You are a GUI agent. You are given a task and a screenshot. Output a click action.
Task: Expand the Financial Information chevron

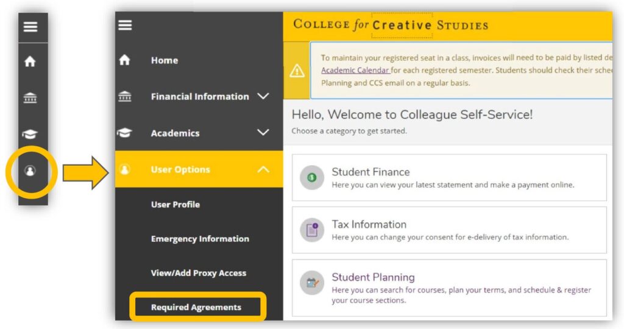[x=263, y=96]
